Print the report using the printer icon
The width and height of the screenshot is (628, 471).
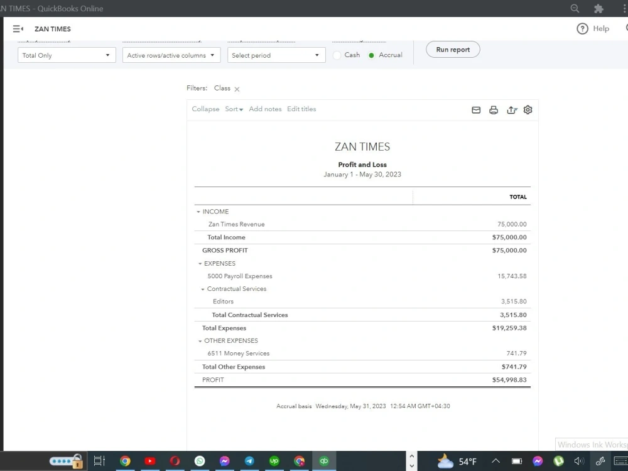[x=494, y=110]
